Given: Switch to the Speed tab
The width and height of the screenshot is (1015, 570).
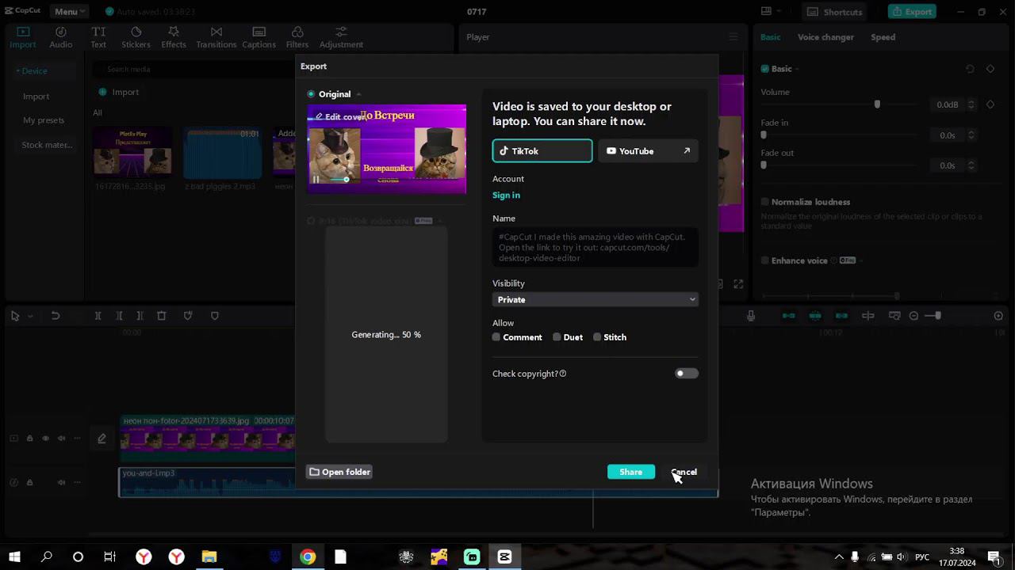Looking at the screenshot, I should click(883, 37).
